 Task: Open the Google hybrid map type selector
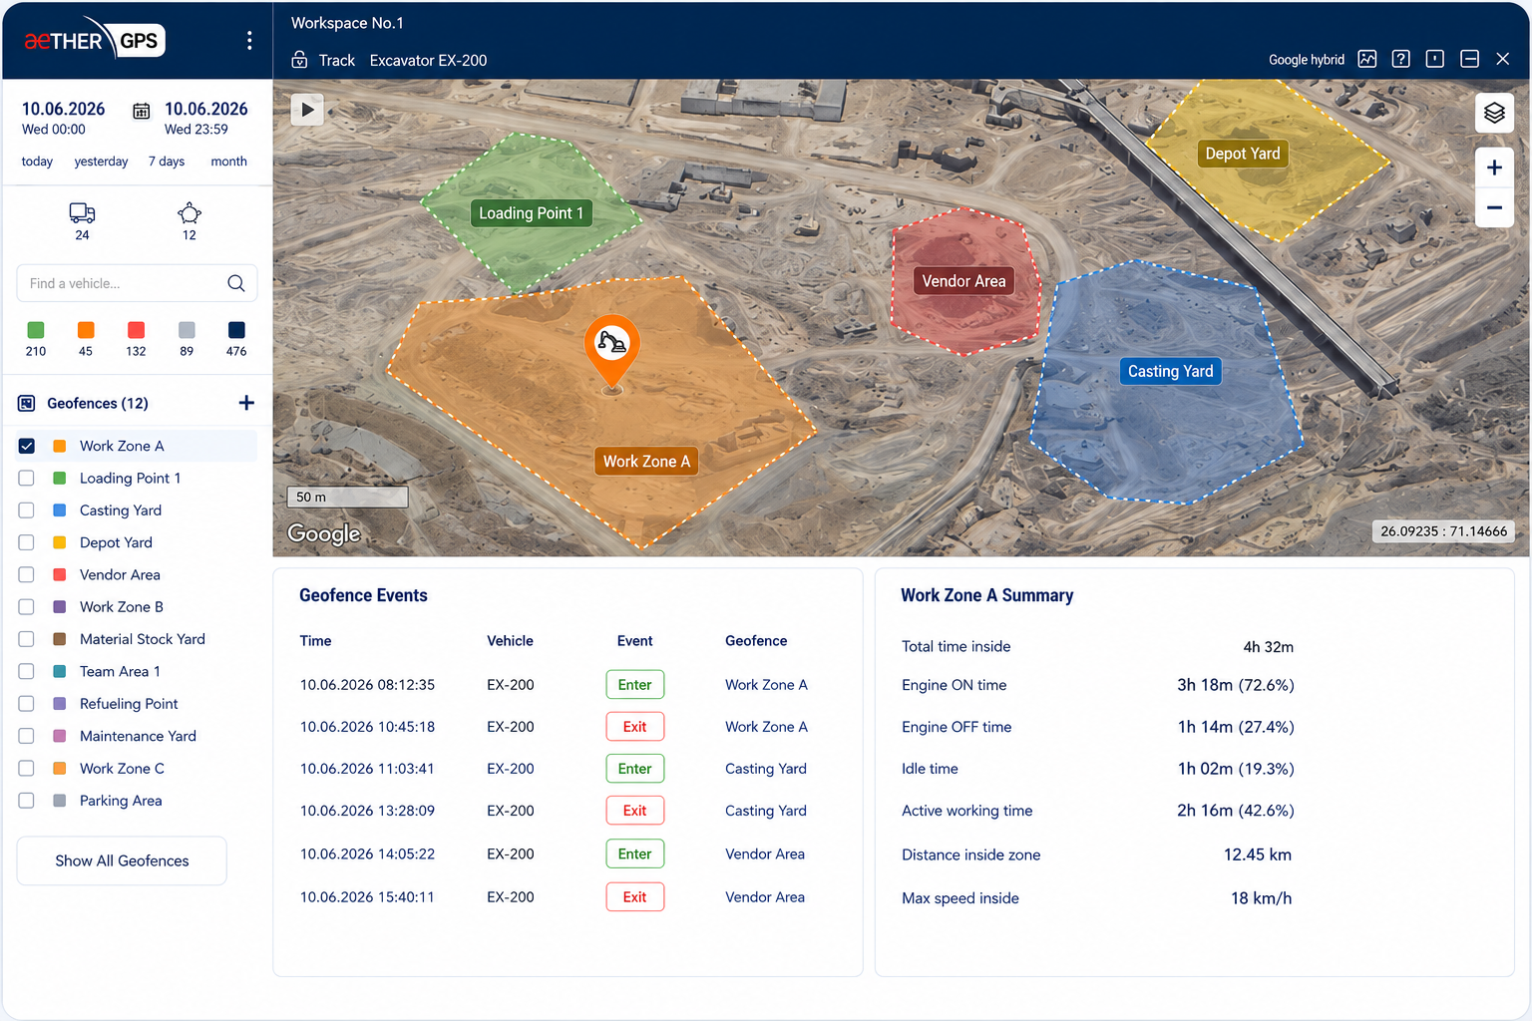1306,60
